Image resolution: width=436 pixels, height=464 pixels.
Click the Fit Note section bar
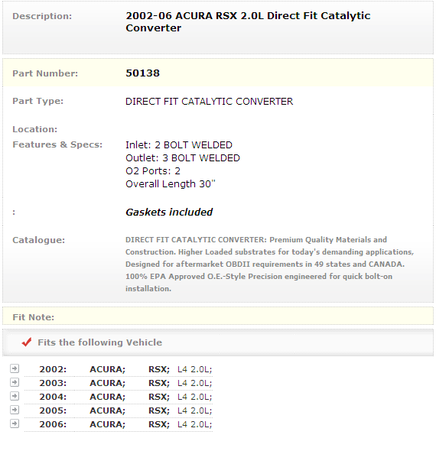[x=218, y=316]
